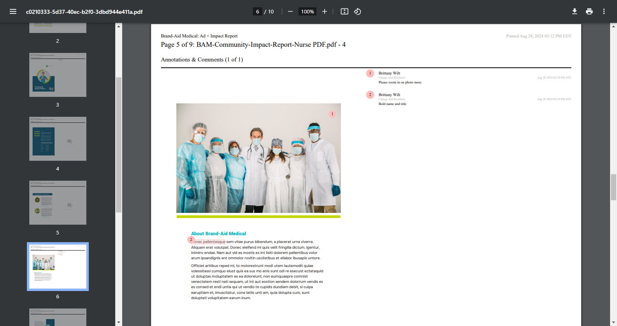Click the sidebar scrollbar down arrow
The height and width of the screenshot is (326, 617).
pos(119,322)
